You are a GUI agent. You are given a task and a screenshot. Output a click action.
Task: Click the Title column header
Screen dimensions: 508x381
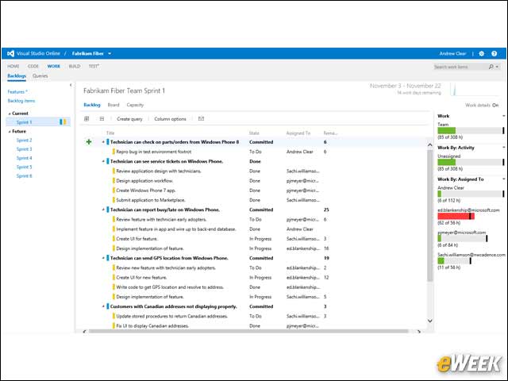pos(110,133)
